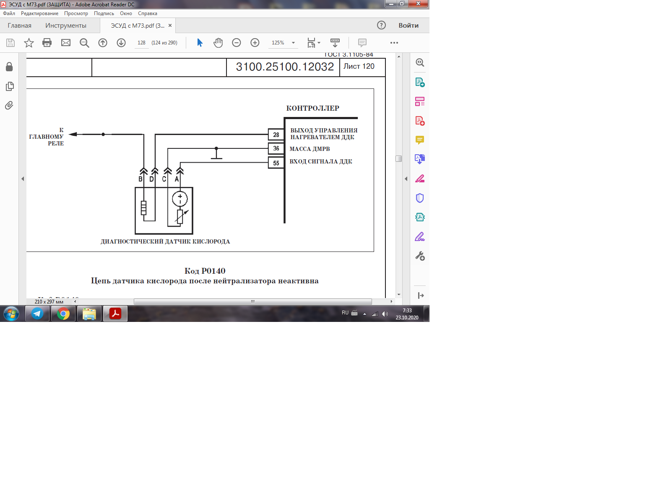Open Compress PDF tool
Viewport: 666px width, 503px height.
420,217
